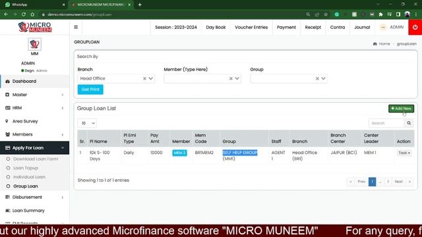Expand the Master sidebar menu
The width and height of the screenshot is (422, 237).
click(34, 95)
